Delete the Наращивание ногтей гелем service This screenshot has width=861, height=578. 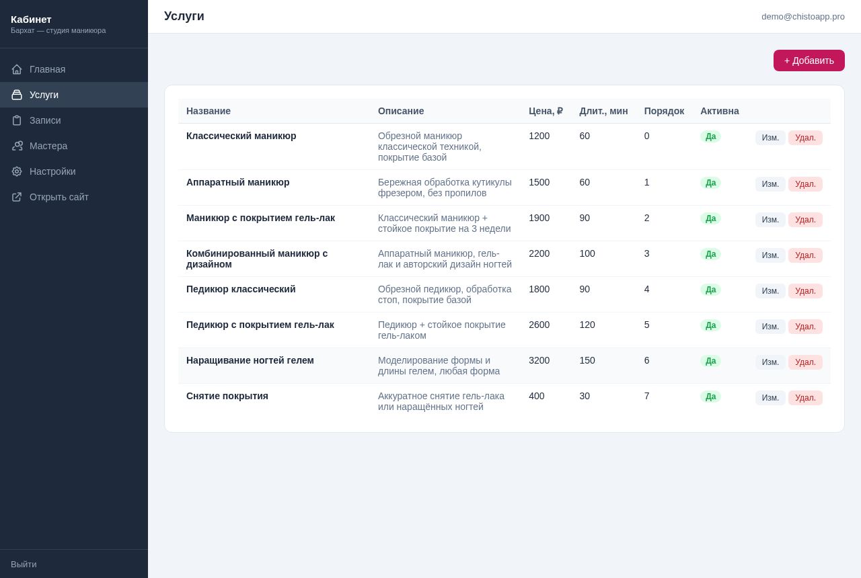click(805, 362)
